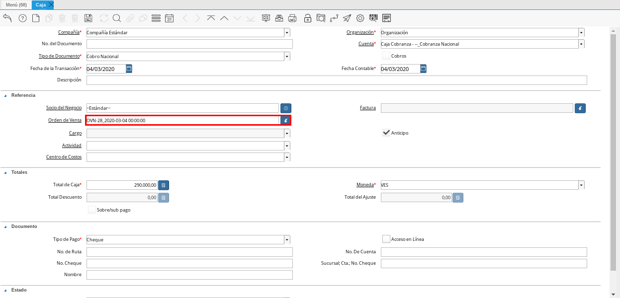Toggle the Cobros checkbox
The image size is (620, 298).
tap(386, 56)
